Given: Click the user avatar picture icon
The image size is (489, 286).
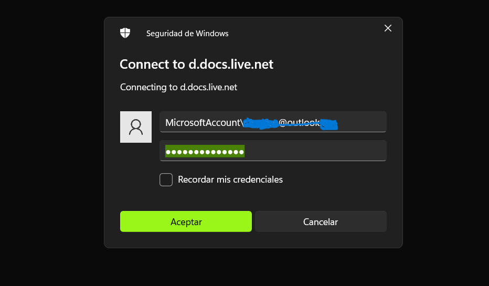Looking at the screenshot, I should click(136, 127).
